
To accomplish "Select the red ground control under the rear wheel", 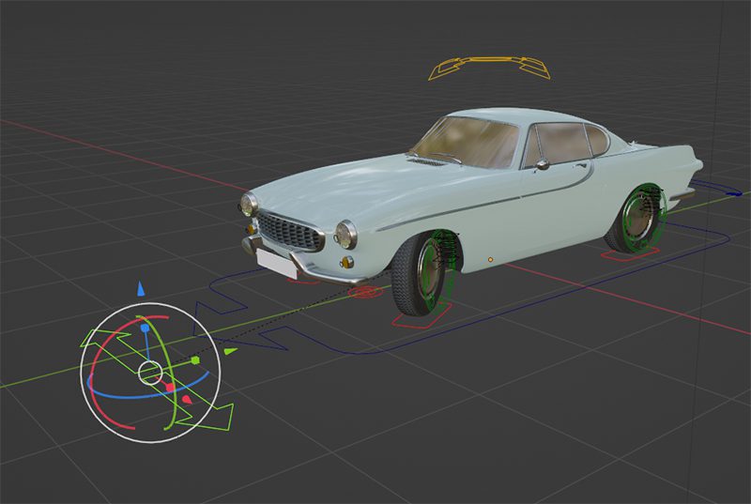I will [631, 255].
